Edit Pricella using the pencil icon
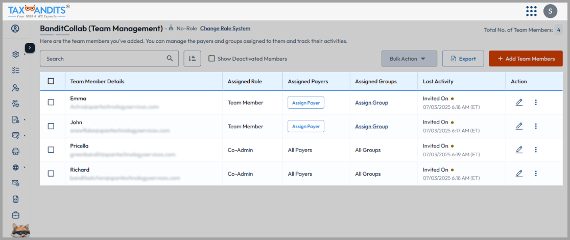 (519, 150)
